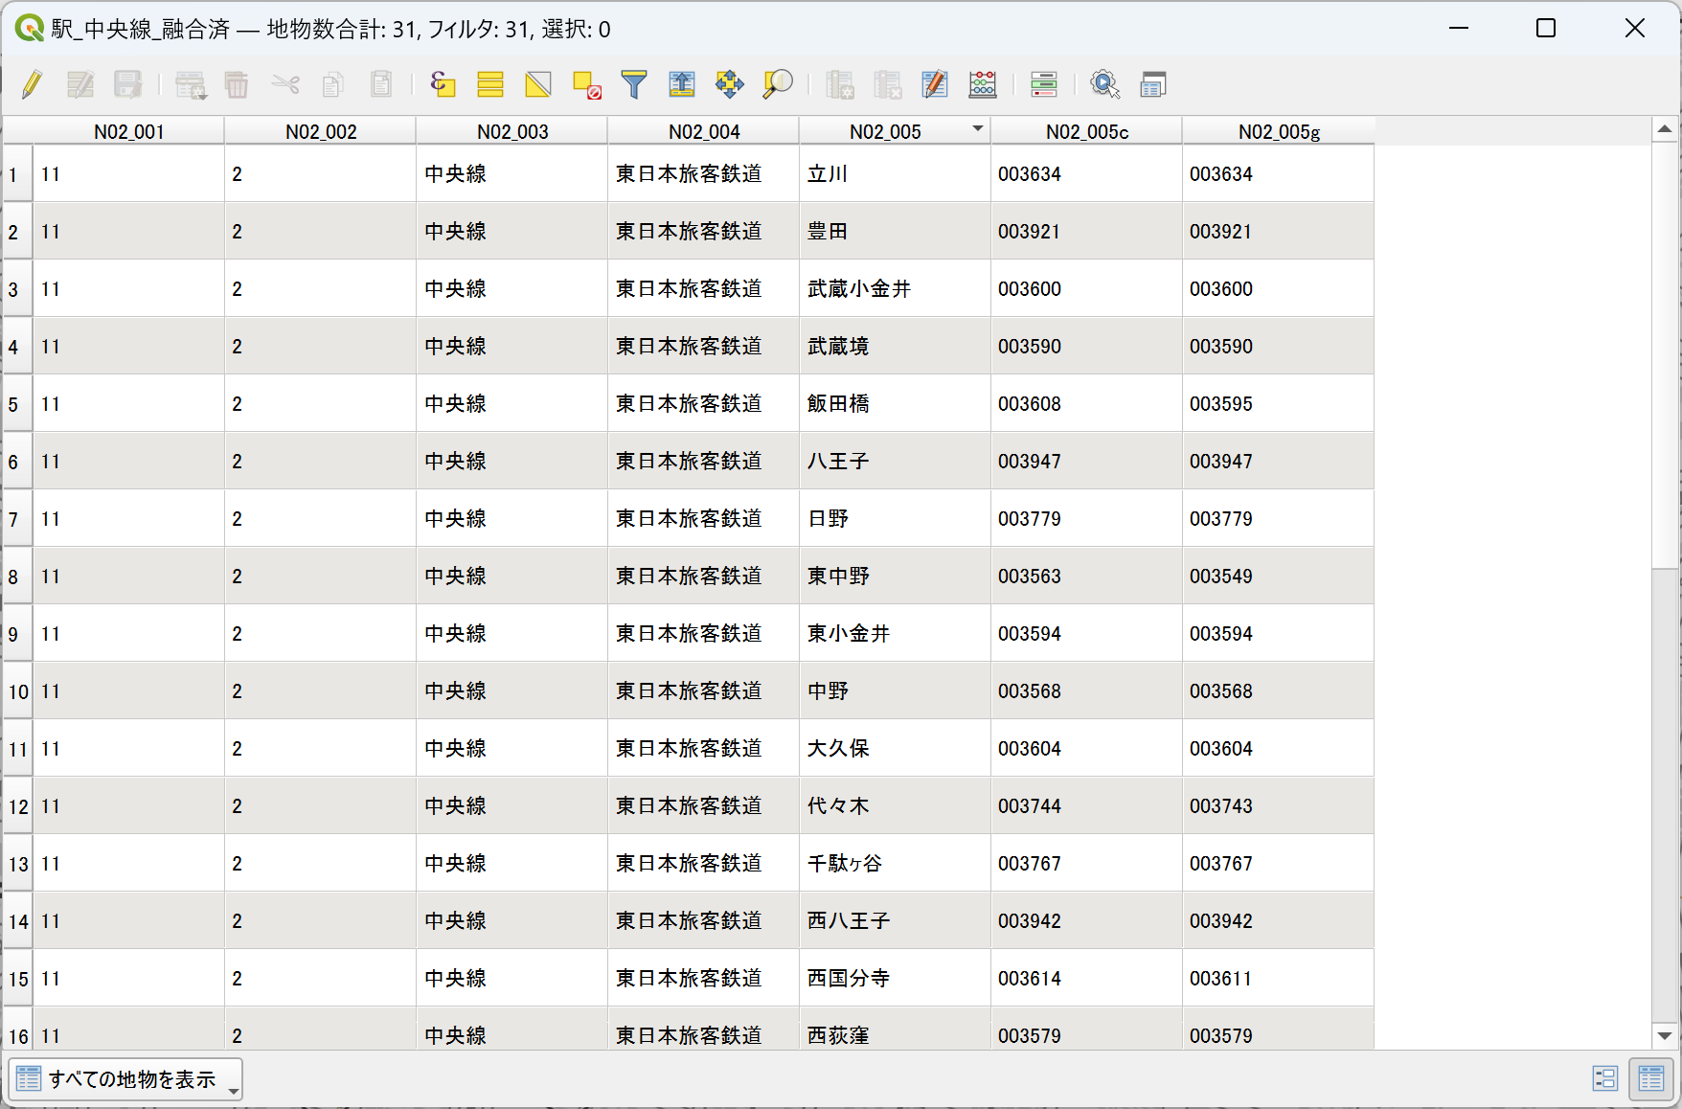This screenshot has width=1682, height=1109.
Task: Click the 武蔵境 cell
Action: click(x=895, y=346)
